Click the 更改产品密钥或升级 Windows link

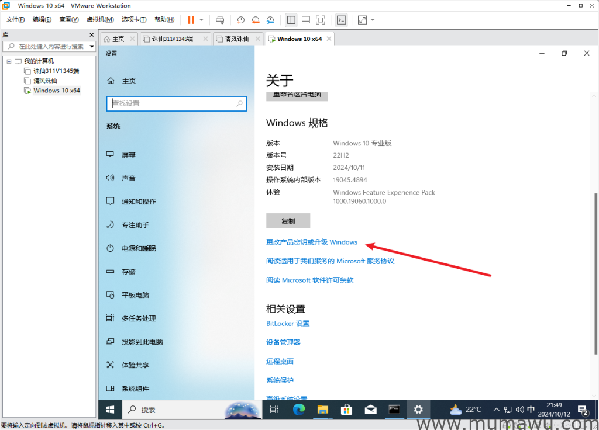click(x=311, y=242)
